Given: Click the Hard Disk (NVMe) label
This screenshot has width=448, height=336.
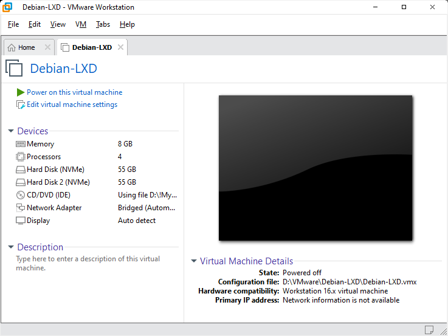Looking at the screenshot, I should 55,170.
